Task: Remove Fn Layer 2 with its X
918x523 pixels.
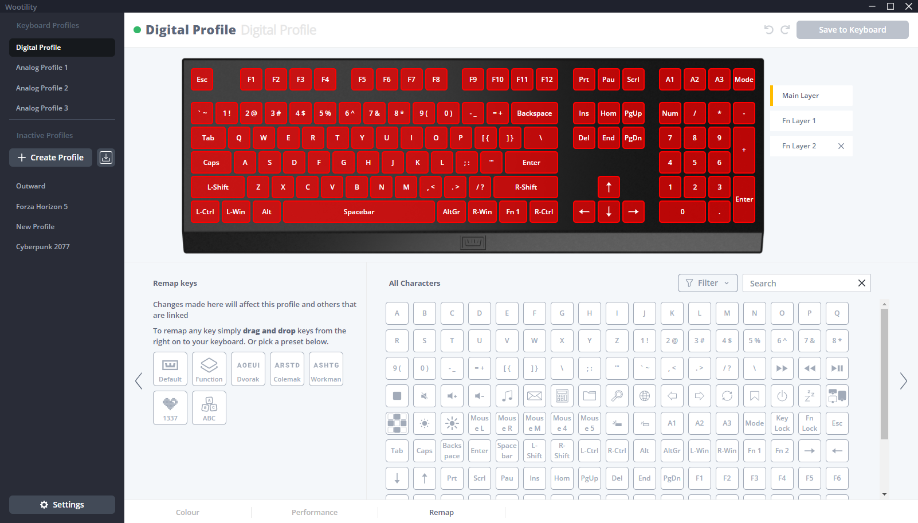Action: click(x=841, y=146)
